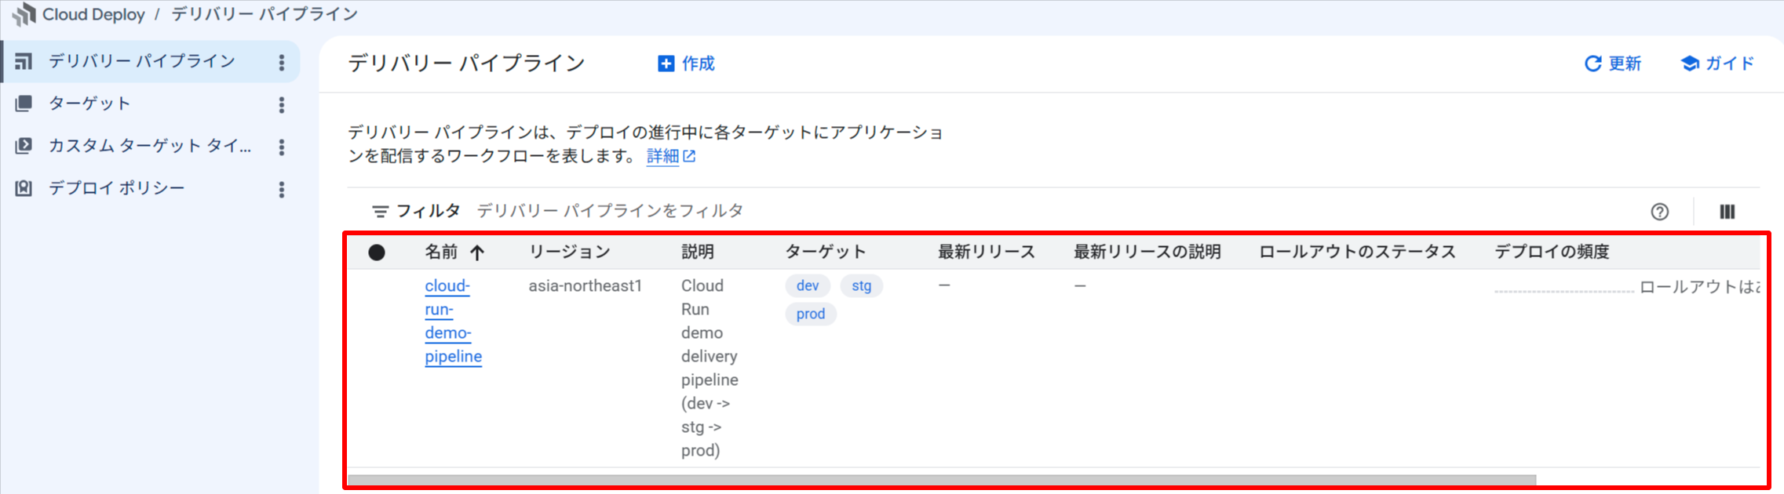1784x494 pixels.
Task: Click the ロールアウトのステータス column header
Action: (x=1357, y=252)
